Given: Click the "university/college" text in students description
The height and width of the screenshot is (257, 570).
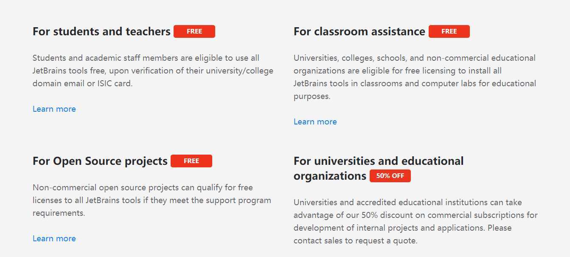Looking at the screenshot, I should point(240,71).
